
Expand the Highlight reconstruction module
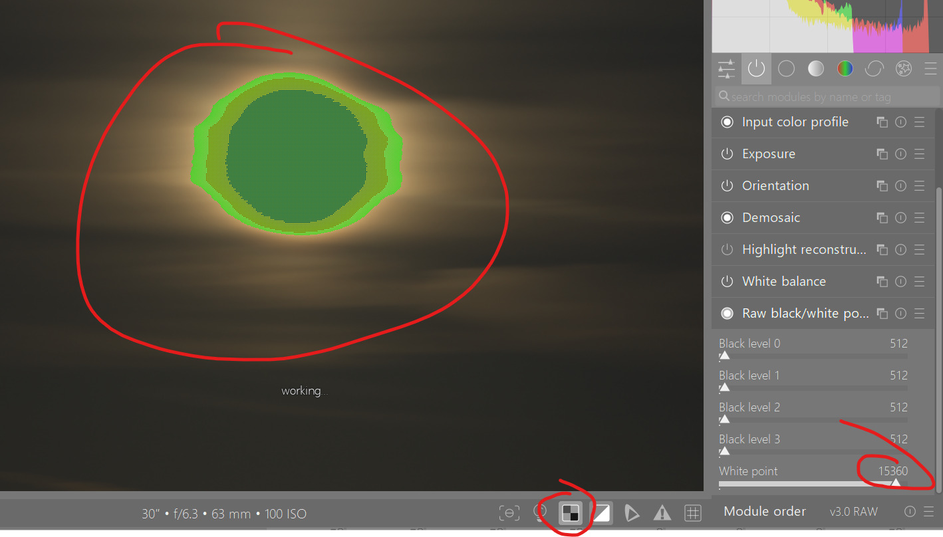point(804,250)
